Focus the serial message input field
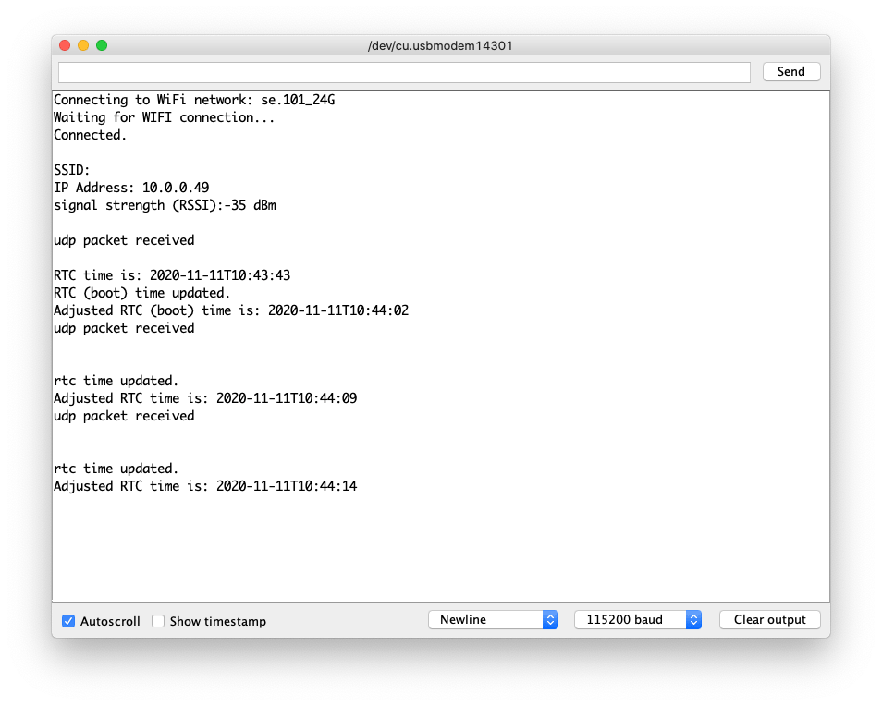This screenshot has width=882, height=706. coord(404,72)
